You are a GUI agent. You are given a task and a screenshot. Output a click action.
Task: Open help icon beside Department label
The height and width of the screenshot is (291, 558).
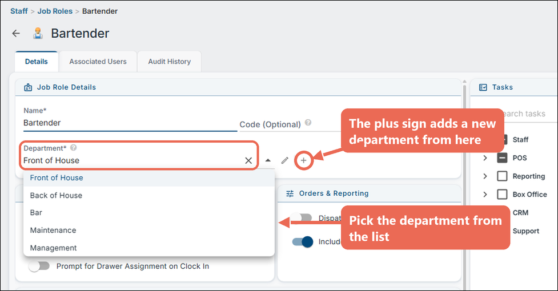point(73,147)
